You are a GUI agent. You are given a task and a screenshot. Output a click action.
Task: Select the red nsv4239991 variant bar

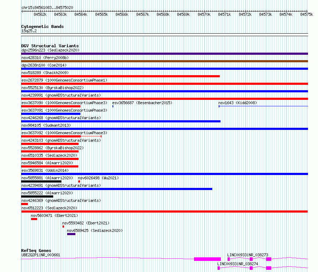pyautogui.click(x=164, y=99)
